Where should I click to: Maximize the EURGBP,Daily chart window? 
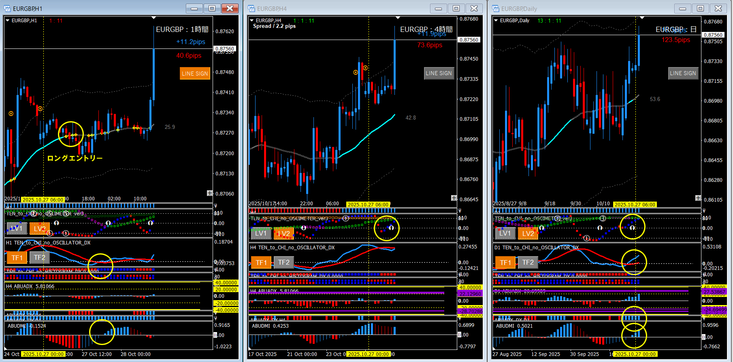pos(700,8)
